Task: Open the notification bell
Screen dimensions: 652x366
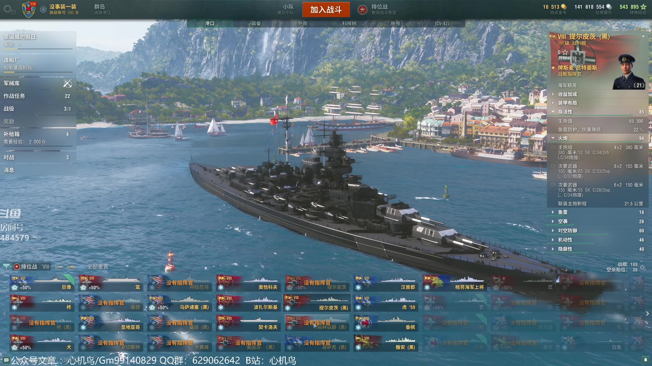Action: click(x=646, y=360)
